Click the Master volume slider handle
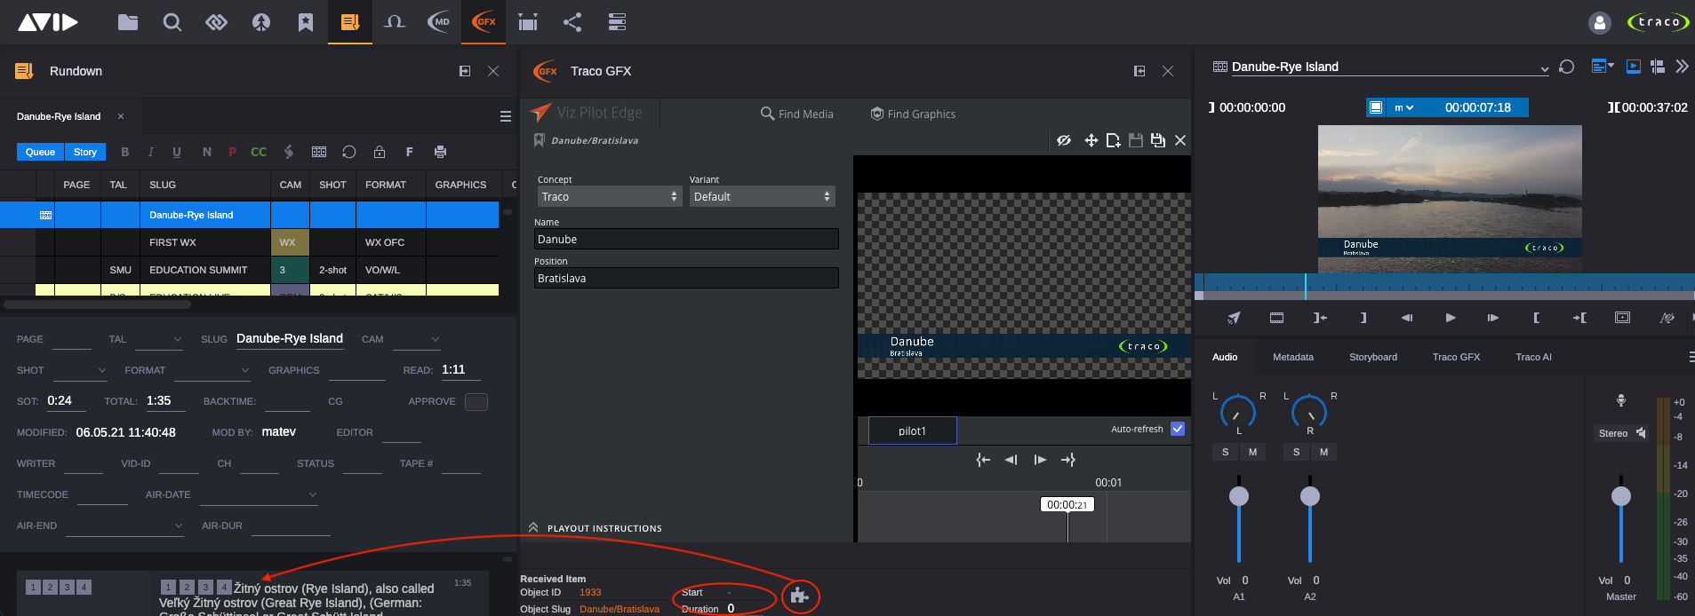 coord(1620,496)
